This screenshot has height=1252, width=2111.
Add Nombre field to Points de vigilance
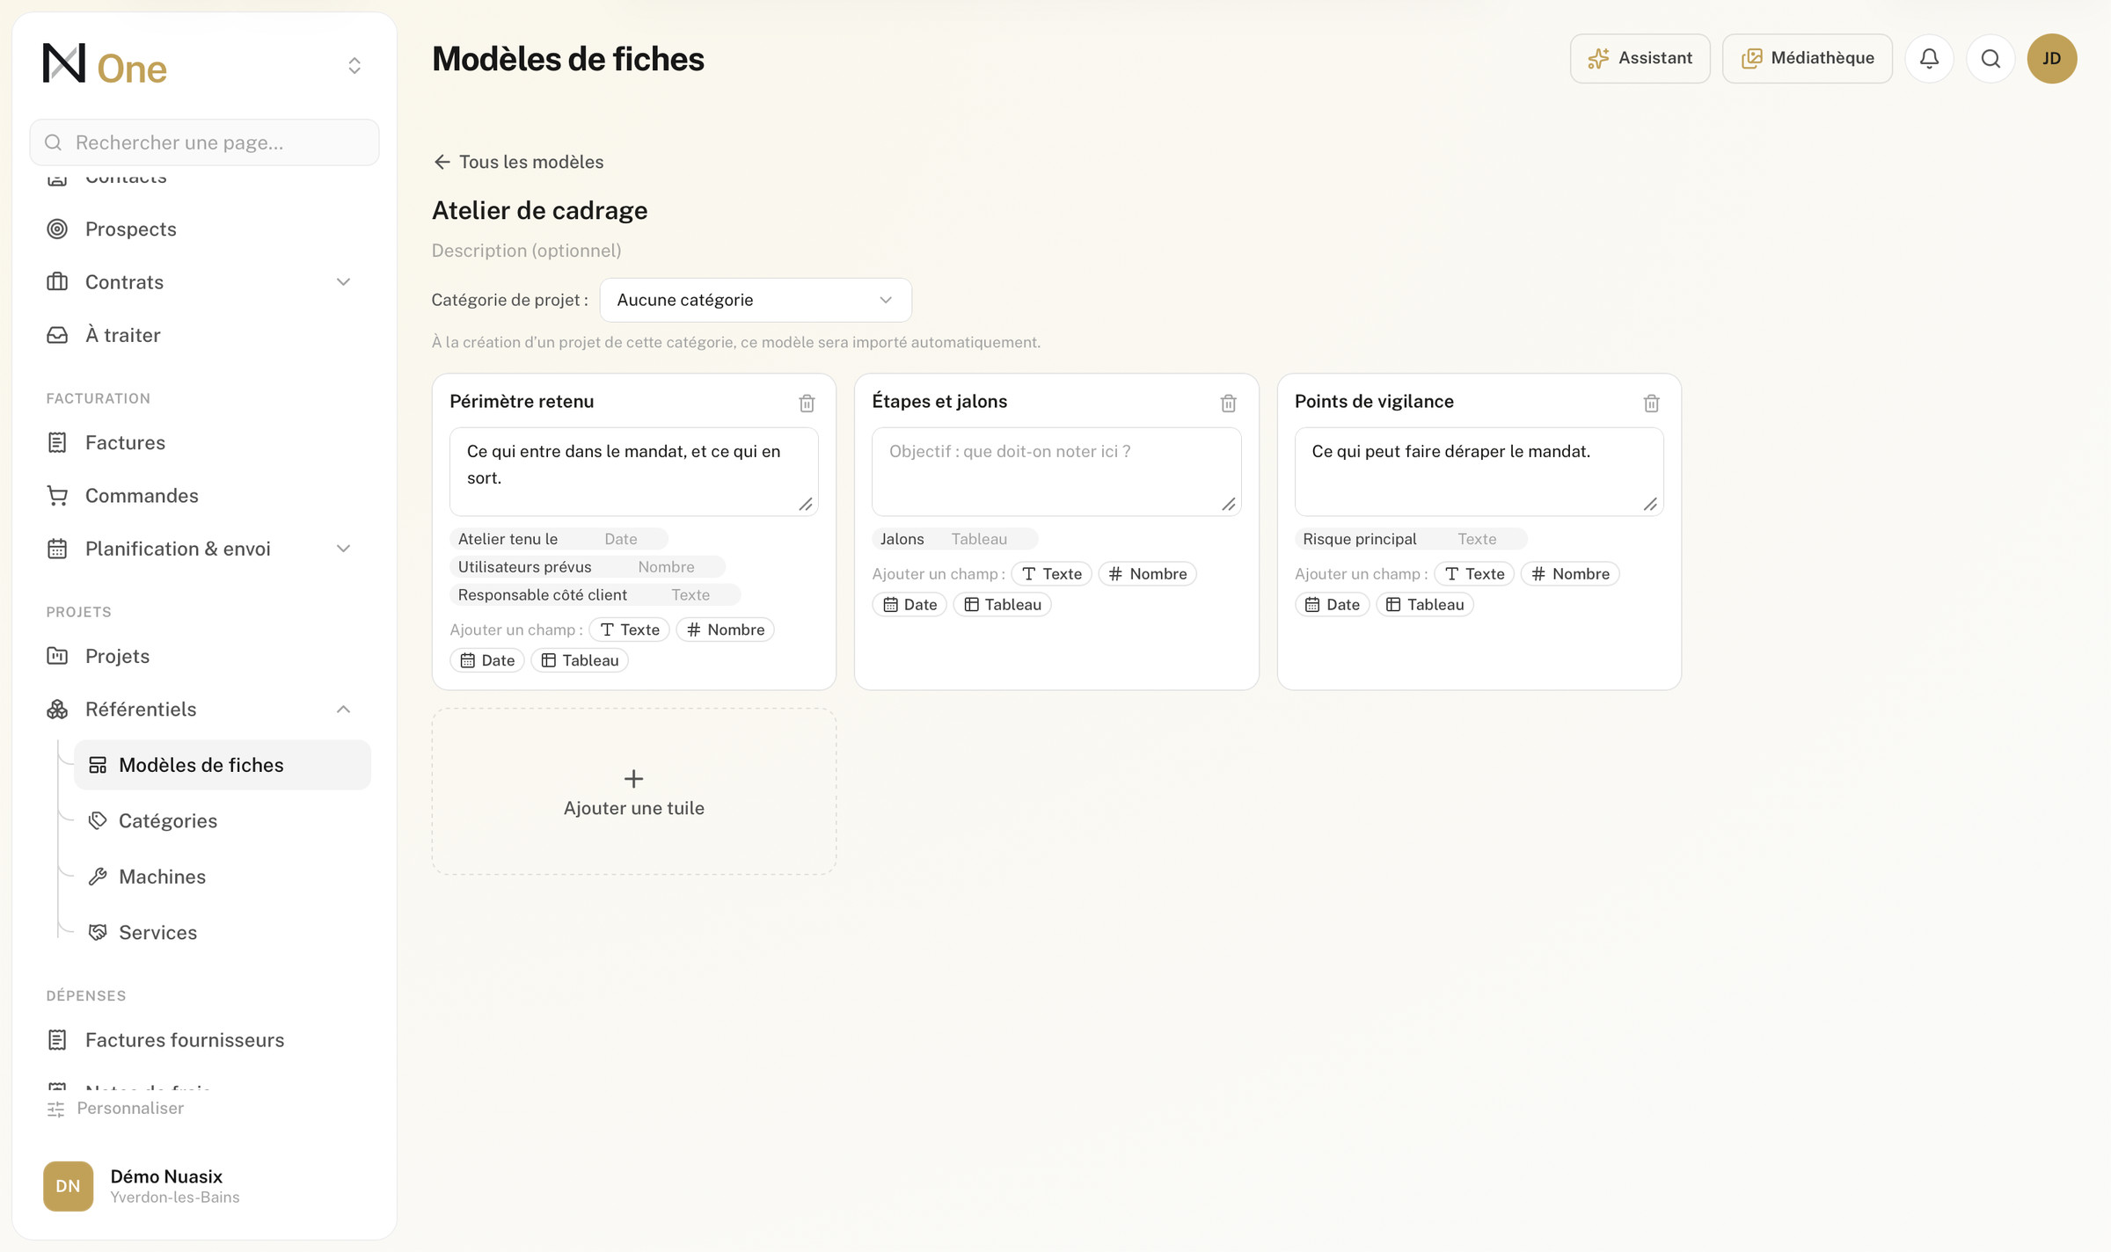point(1570,573)
